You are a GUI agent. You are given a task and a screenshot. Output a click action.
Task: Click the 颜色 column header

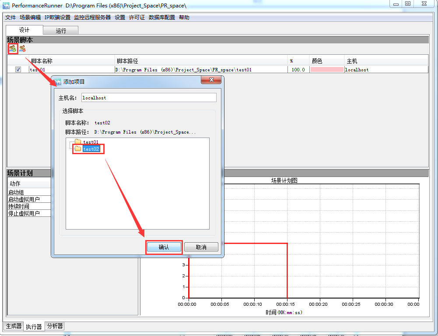click(x=327, y=61)
